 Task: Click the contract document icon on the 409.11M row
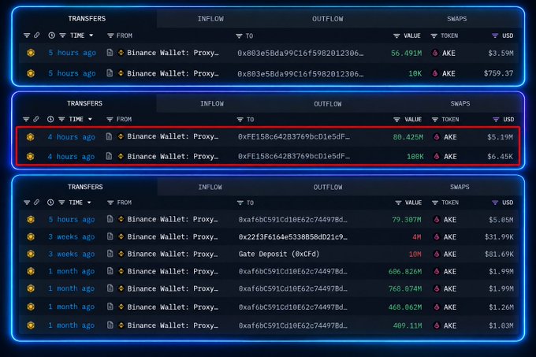[x=110, y=325]
